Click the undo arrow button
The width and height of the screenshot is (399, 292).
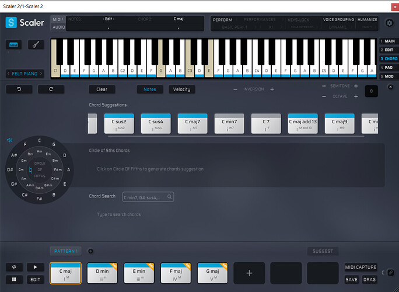[x=19, y=89]
